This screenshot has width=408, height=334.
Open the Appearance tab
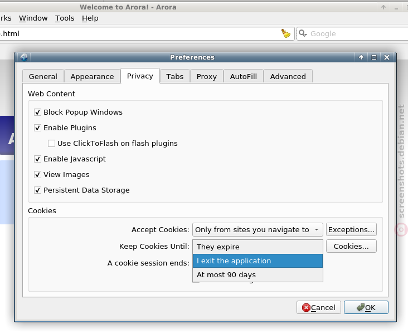pos(92,76)
